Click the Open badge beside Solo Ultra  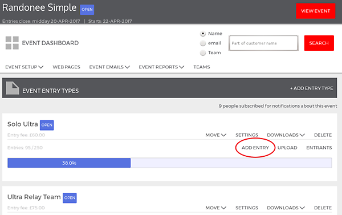(x=47, y=125)
